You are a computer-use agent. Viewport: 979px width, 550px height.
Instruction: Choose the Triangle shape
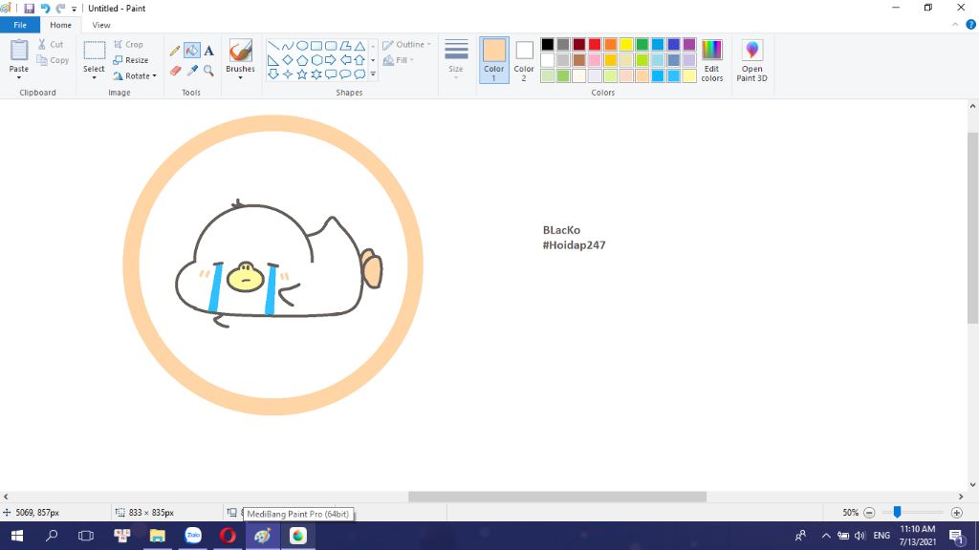pyautogui.click(x=359, y=46)
